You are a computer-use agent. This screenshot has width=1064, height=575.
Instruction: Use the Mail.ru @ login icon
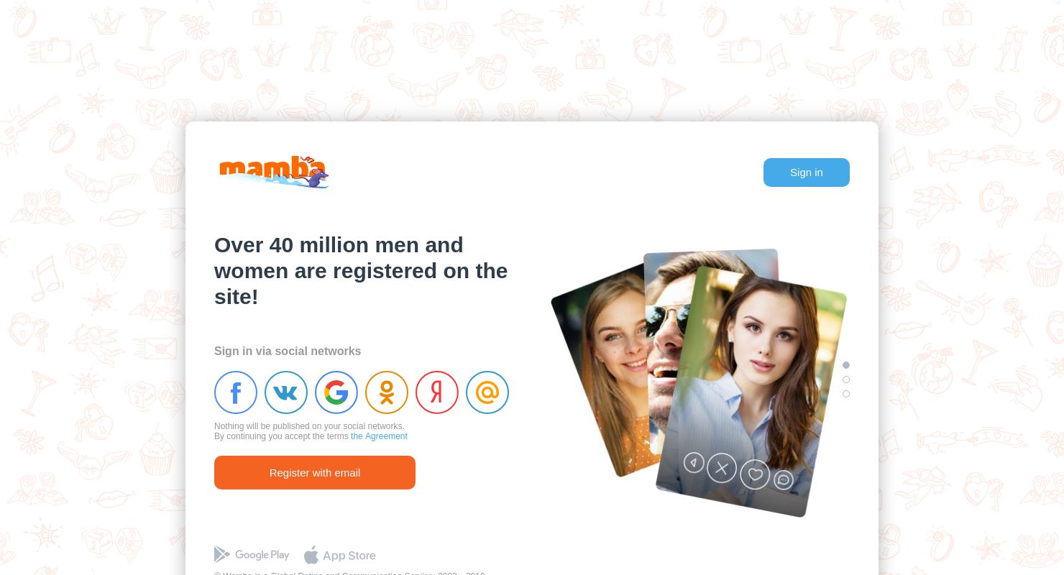coord(487,392)
